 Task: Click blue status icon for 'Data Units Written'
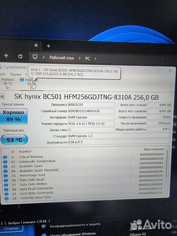pos(6,185)
